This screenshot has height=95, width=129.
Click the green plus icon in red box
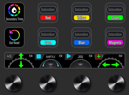(99, 56)
